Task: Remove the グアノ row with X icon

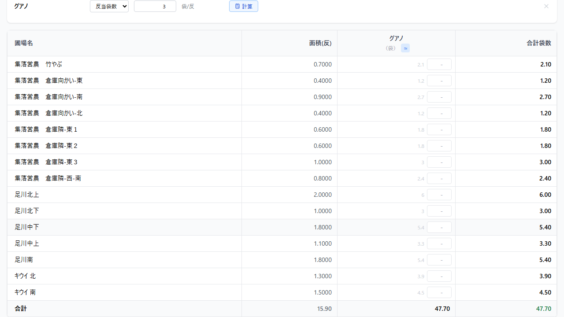Action: 546,6
